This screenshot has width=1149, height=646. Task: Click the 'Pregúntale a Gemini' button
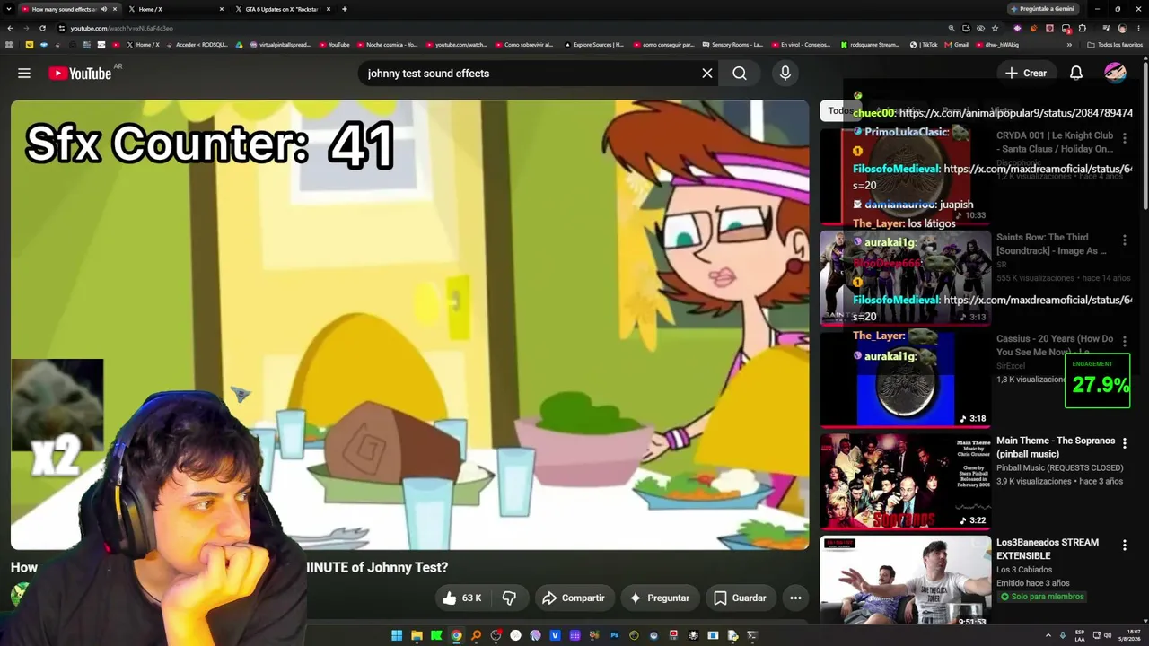1043,9
